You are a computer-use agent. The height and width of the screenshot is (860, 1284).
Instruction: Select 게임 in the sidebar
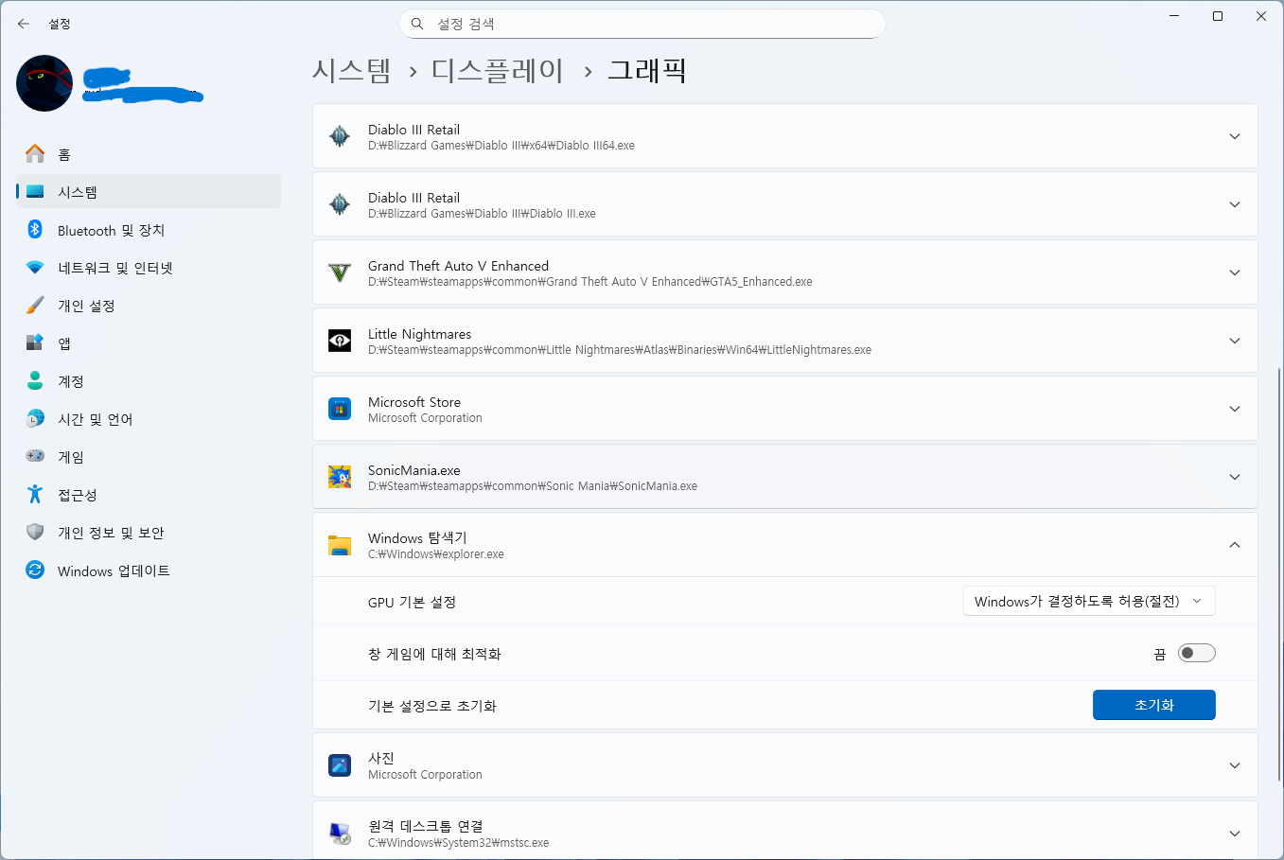(x=149, y=456)
